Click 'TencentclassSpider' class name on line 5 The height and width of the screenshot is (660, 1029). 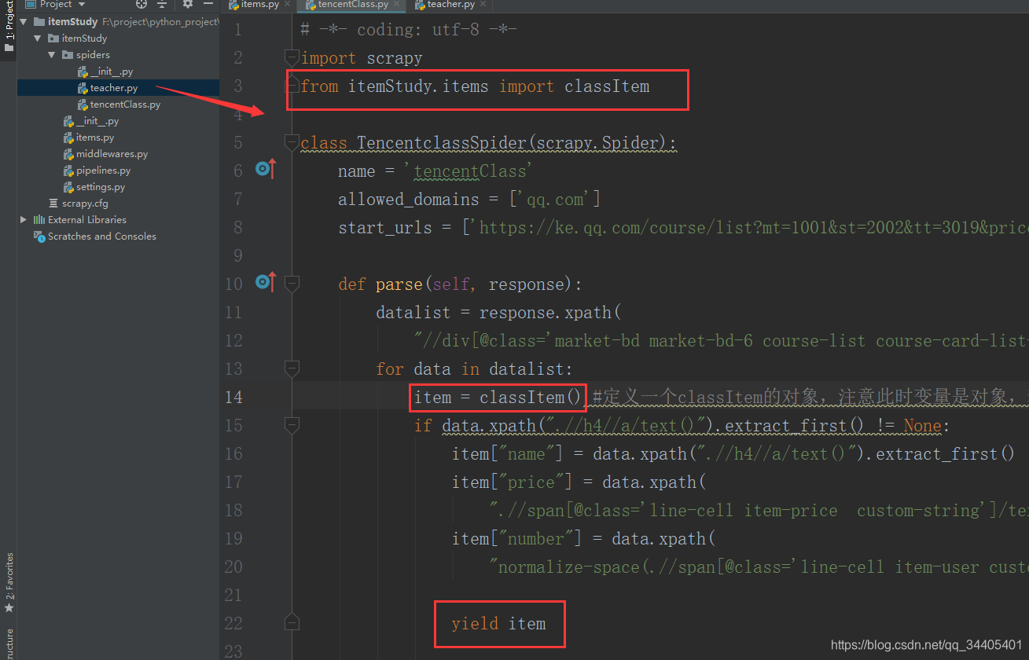(x=442, y=143)
